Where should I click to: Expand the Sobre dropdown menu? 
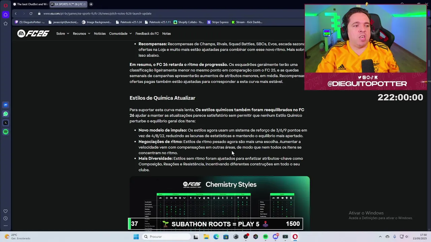(63, 34)
